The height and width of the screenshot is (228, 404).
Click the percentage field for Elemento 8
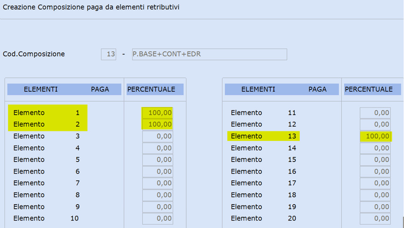pyautogui.click(x=157, y=195)
